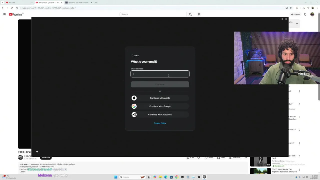The width and height of the screenshot is (320, 180).
Task: Click the Subscribe button under the video
Action: click(46, 157)
